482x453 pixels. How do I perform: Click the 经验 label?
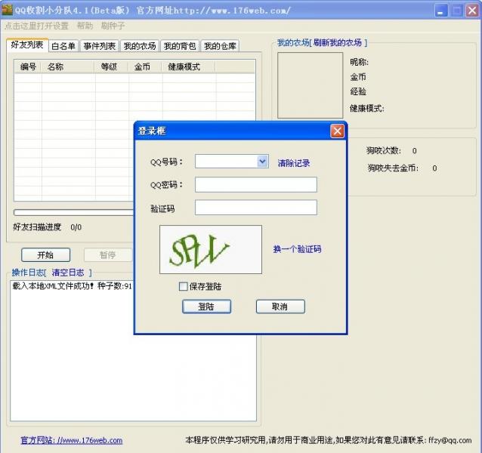(x=358, y=91)
